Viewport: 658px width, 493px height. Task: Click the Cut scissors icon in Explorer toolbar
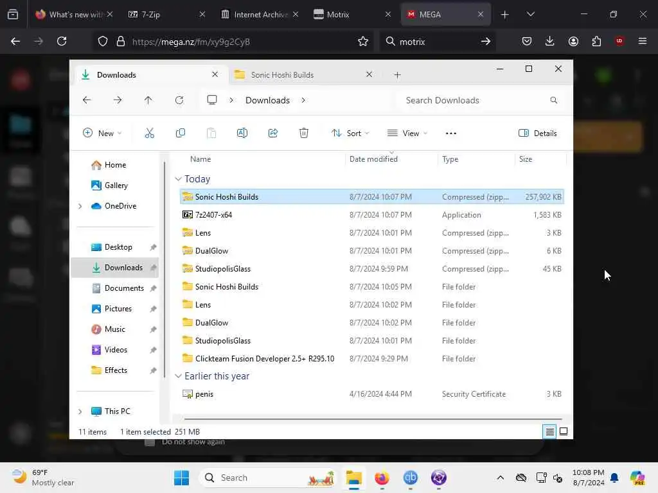(149, 134)
